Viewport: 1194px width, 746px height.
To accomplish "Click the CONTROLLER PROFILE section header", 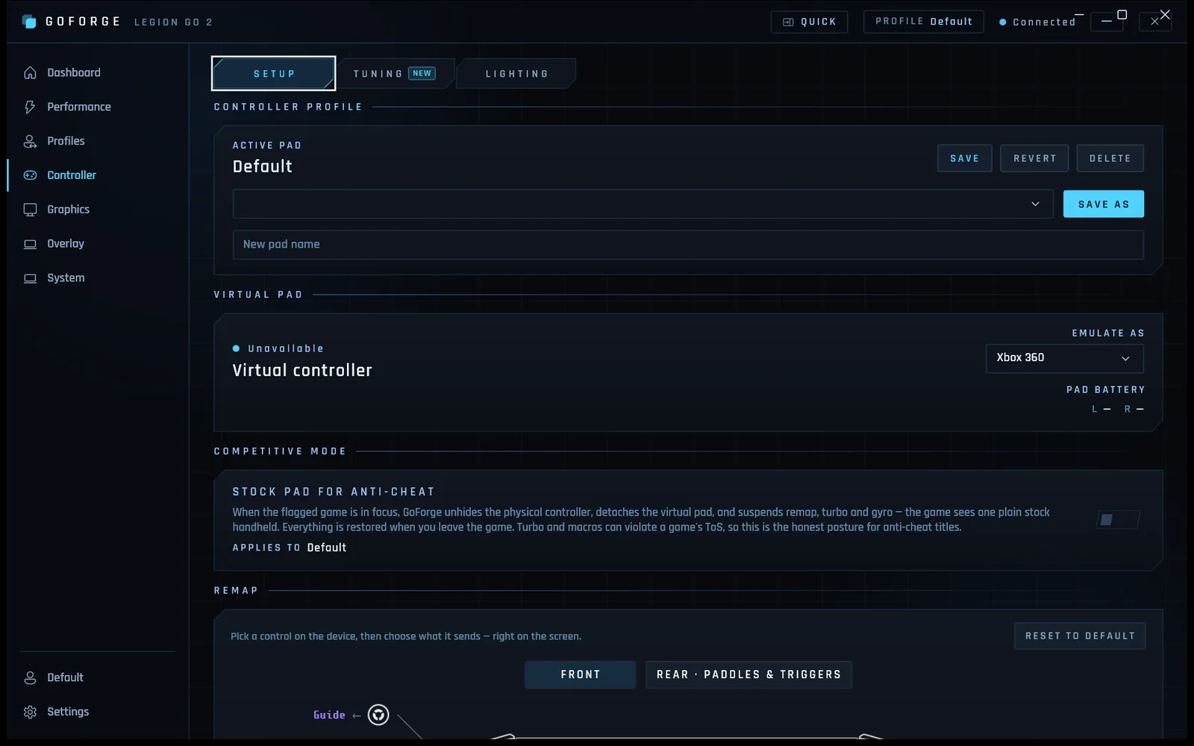I will 288,107.
